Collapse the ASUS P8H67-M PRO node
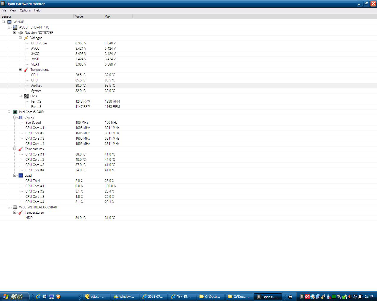Screen dimensions: 377x301 pyautogui.click(x=9, y=27)
